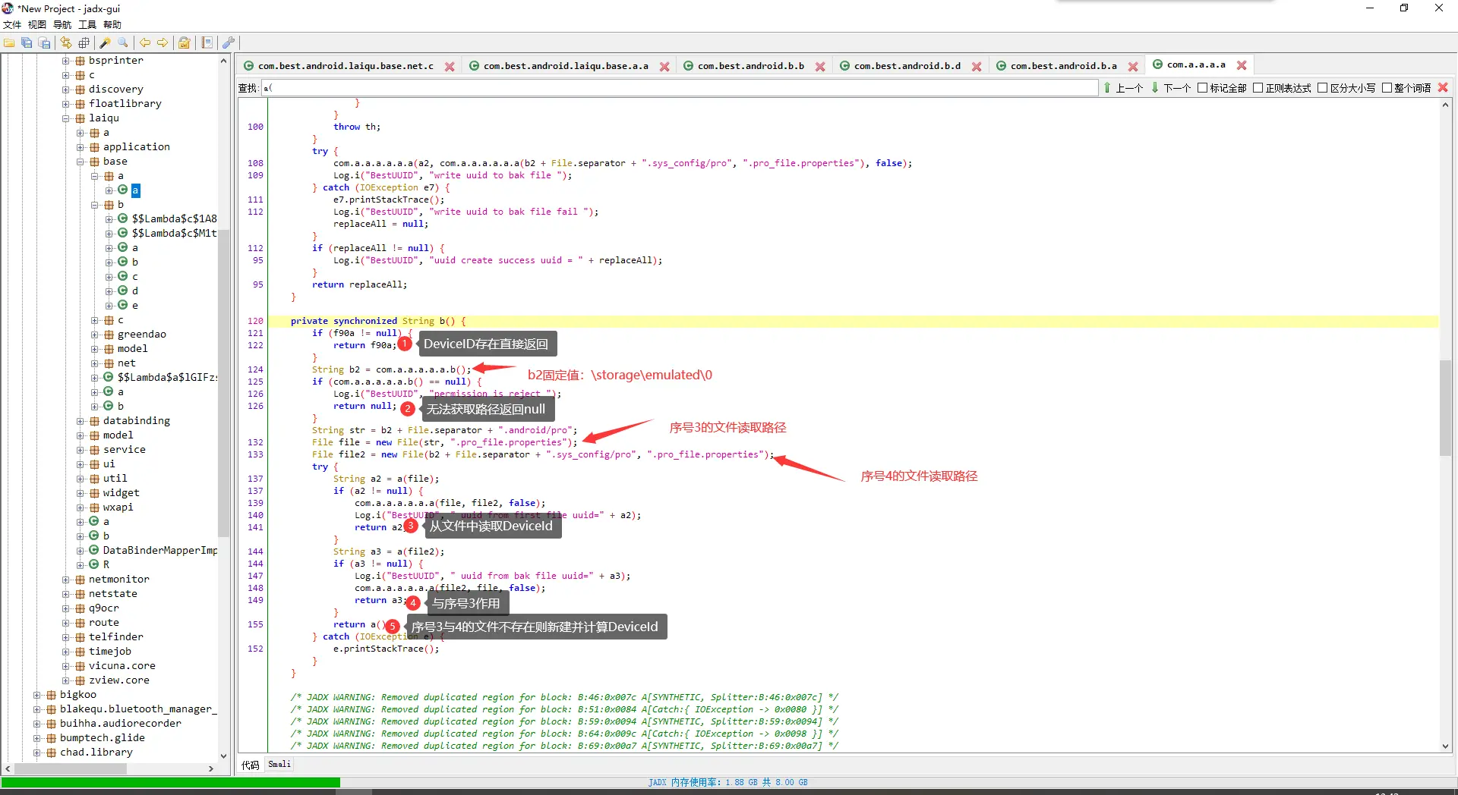
Task: Click the greendao package icon
Action: point(109,335)
